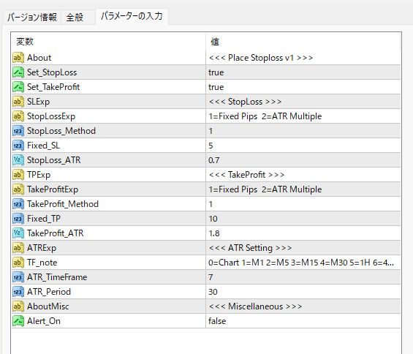Viewport: 413px width, 354px height.
Task: Click the integer icon beside Fixed_TP
Action: pos(18,219)
